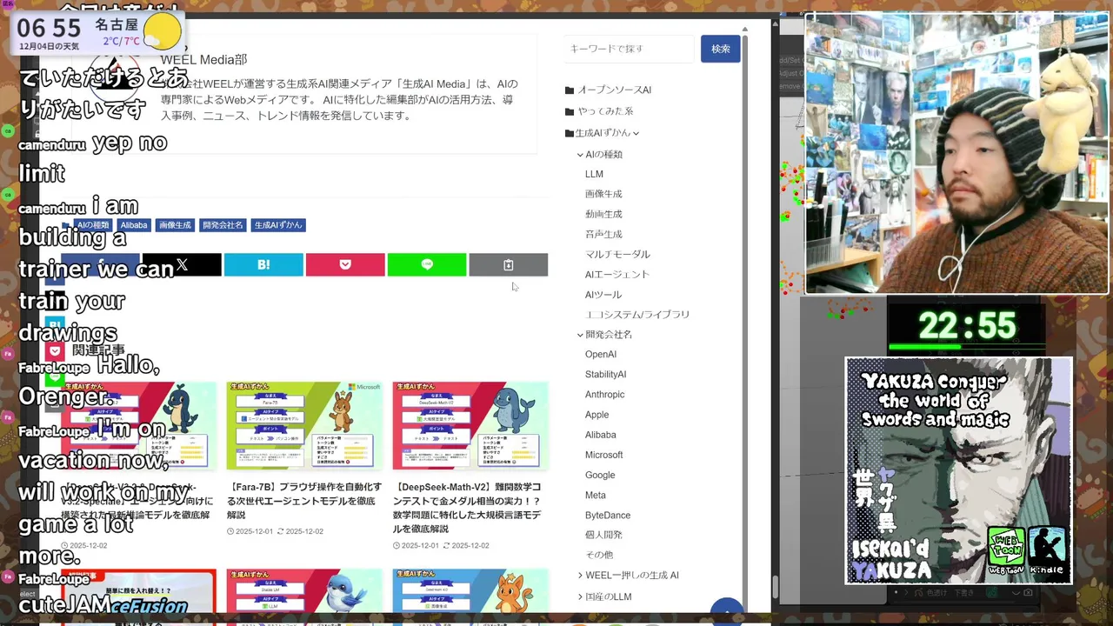
Task: Click the オープンソースAI folder icon
Action: [x=570, y=90]
